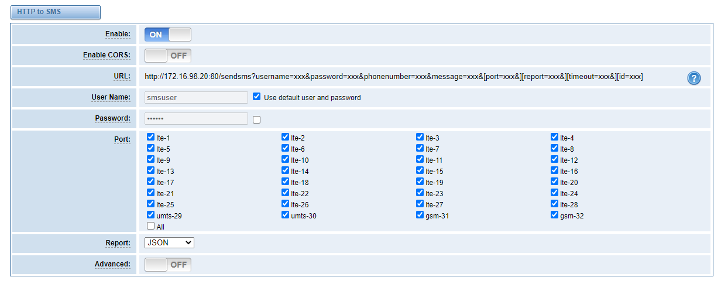Click the Report label
The height and width of the screenshot is (284, 721).
pyautogui.click(x=118, y=242)
